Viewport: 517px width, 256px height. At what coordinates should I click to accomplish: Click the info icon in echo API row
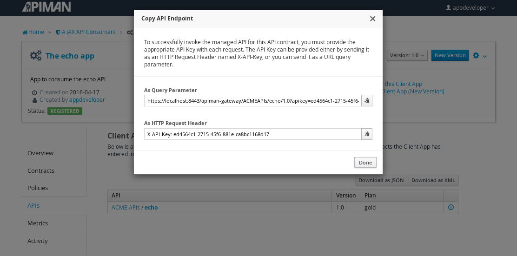coord(451,207)
